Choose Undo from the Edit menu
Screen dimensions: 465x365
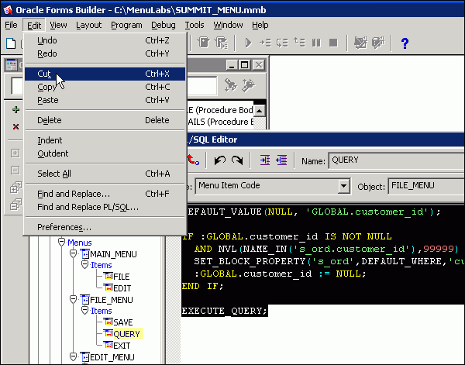(105, 40)
